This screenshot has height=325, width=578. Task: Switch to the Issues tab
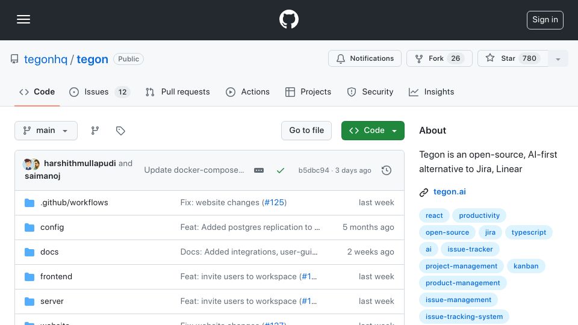[99, 91]
